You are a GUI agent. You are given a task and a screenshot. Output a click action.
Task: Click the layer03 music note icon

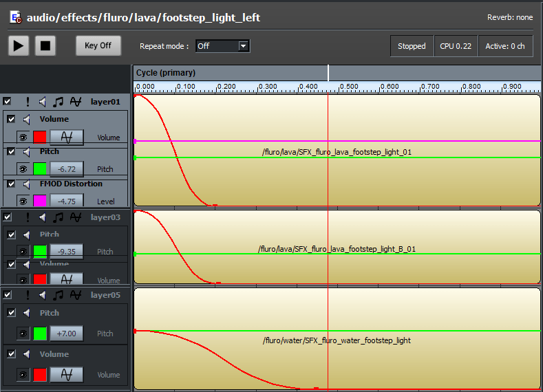pos(58,217)
